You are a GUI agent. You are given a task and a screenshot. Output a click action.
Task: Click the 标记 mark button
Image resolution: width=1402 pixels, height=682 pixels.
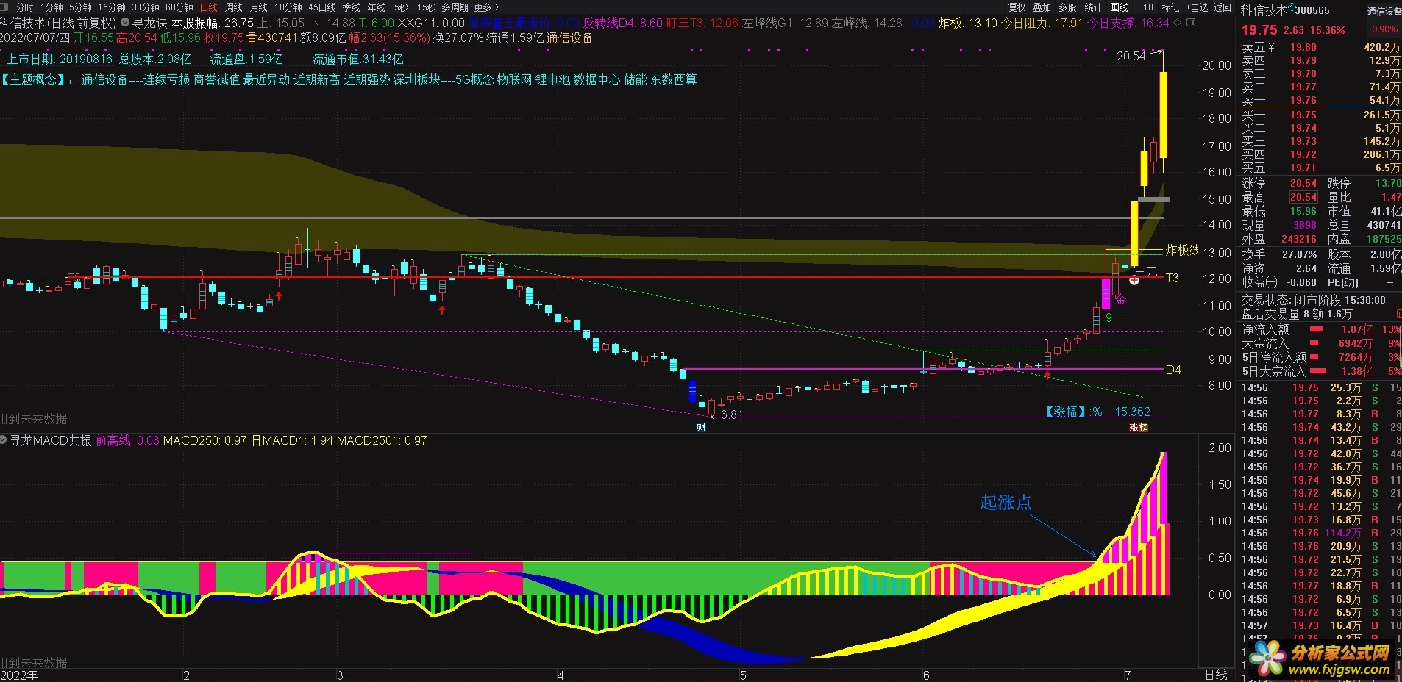[1170, 7]
